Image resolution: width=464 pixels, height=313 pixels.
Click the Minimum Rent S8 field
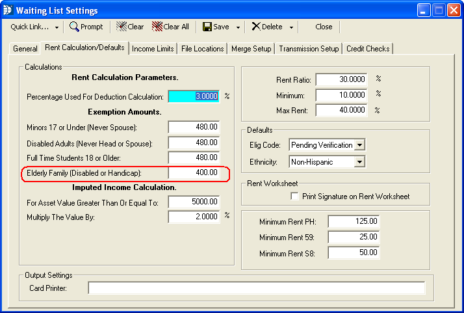[354, 252]
